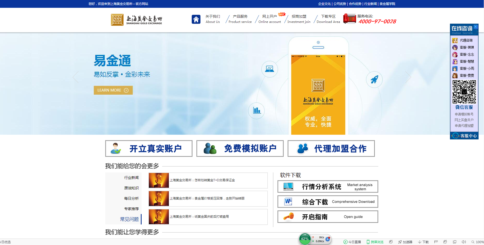Open 产品服务 Product service menu
This screenshot has height=245, width=484.
click(x=240, y=19)
